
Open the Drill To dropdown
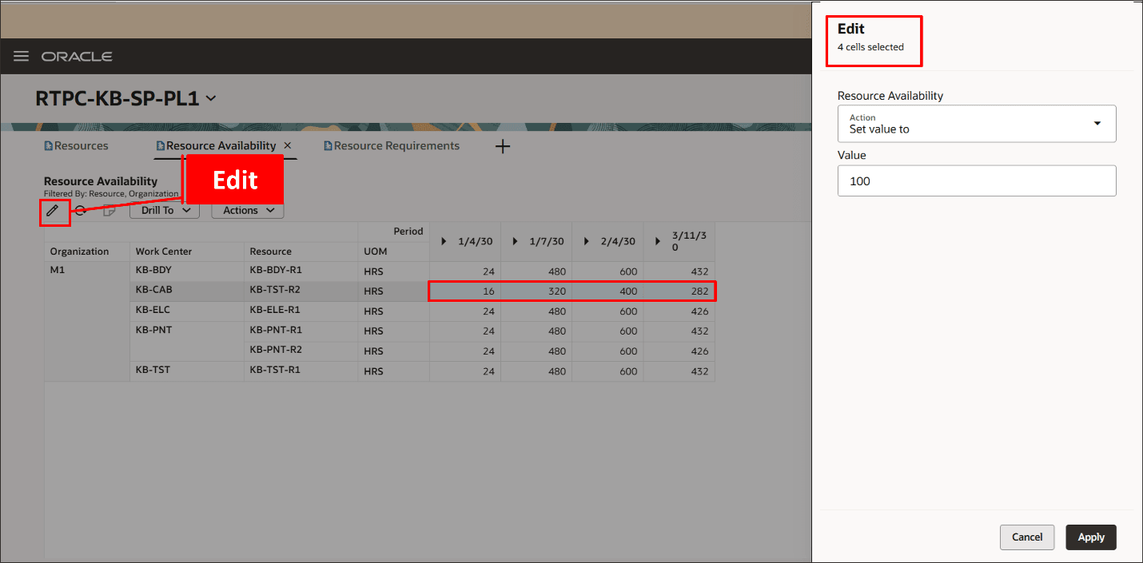[164, 210]
